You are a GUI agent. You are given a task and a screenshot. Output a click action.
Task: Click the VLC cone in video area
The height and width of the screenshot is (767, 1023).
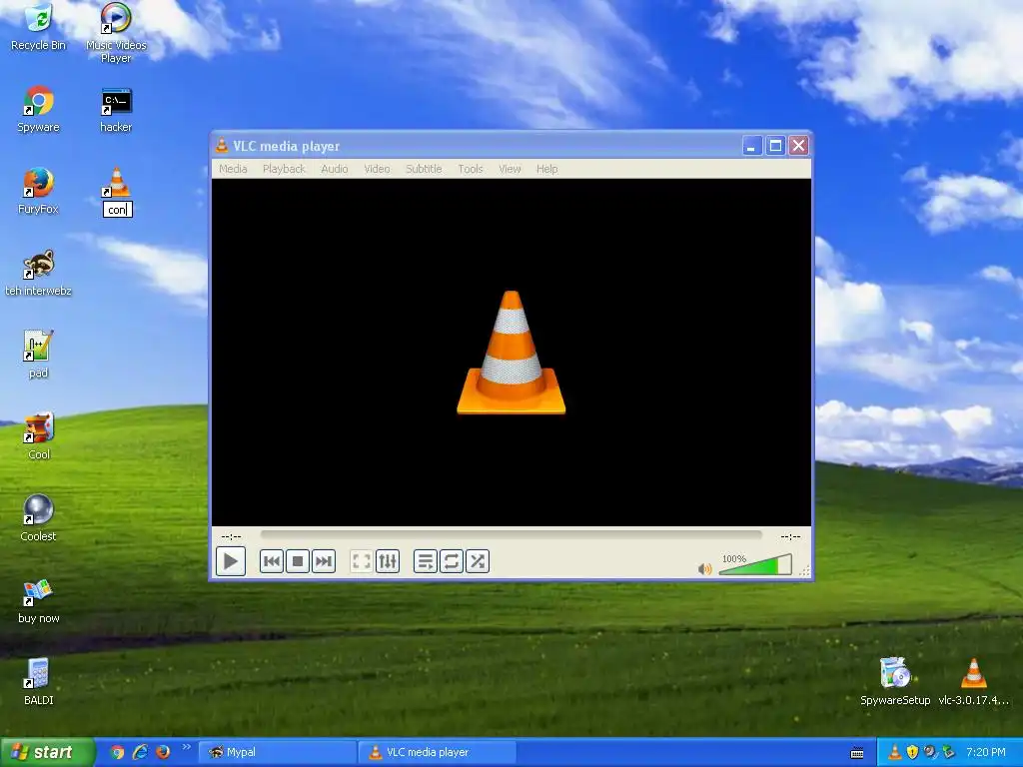point(511,353)
